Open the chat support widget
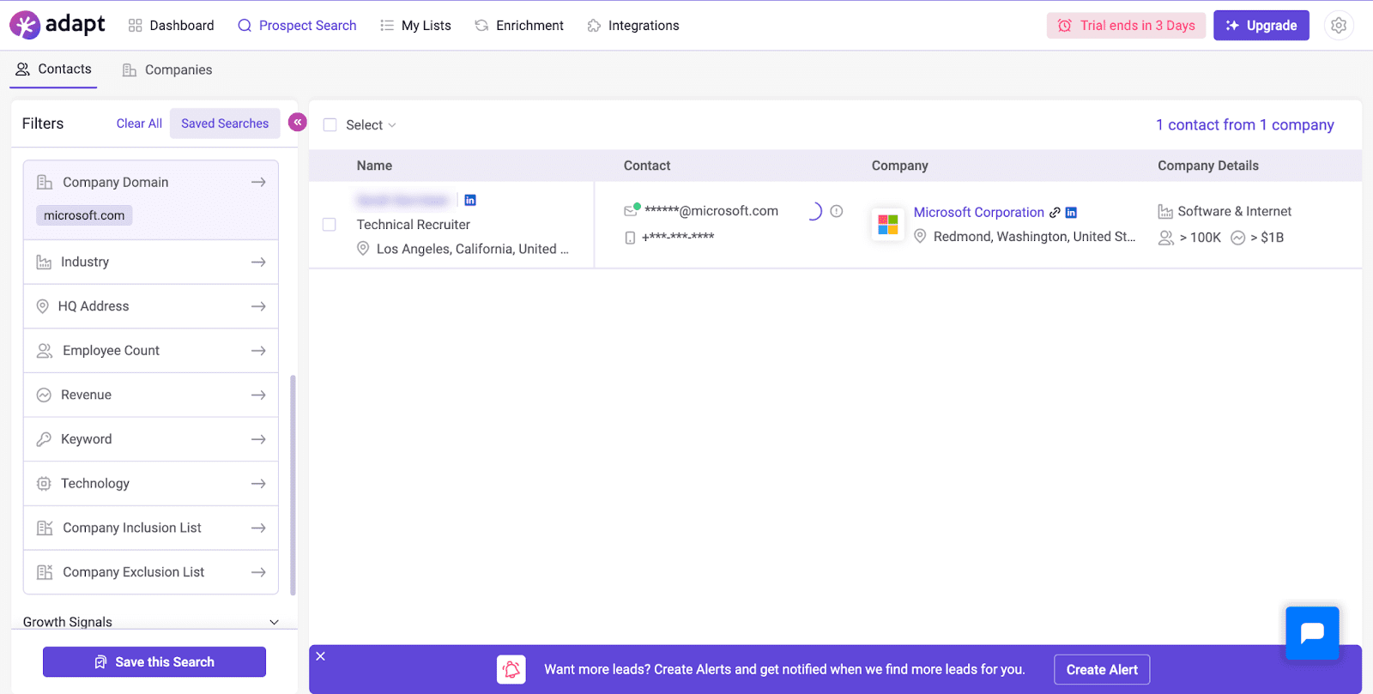 coord(1312,633)
